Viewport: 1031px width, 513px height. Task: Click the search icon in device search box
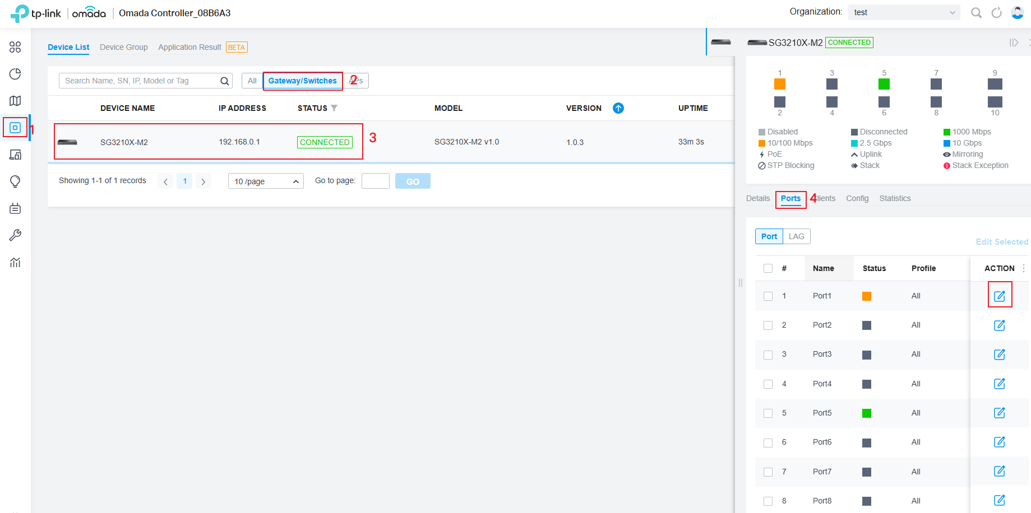(x=224, y=81)
